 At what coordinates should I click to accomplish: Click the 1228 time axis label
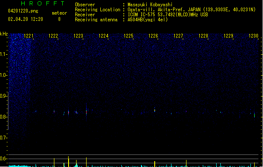(203, 36)
